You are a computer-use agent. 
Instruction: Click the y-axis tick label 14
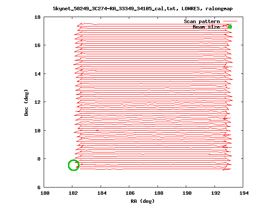tap(37, 74)
